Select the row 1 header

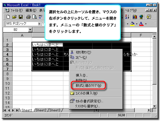(7, 40)
